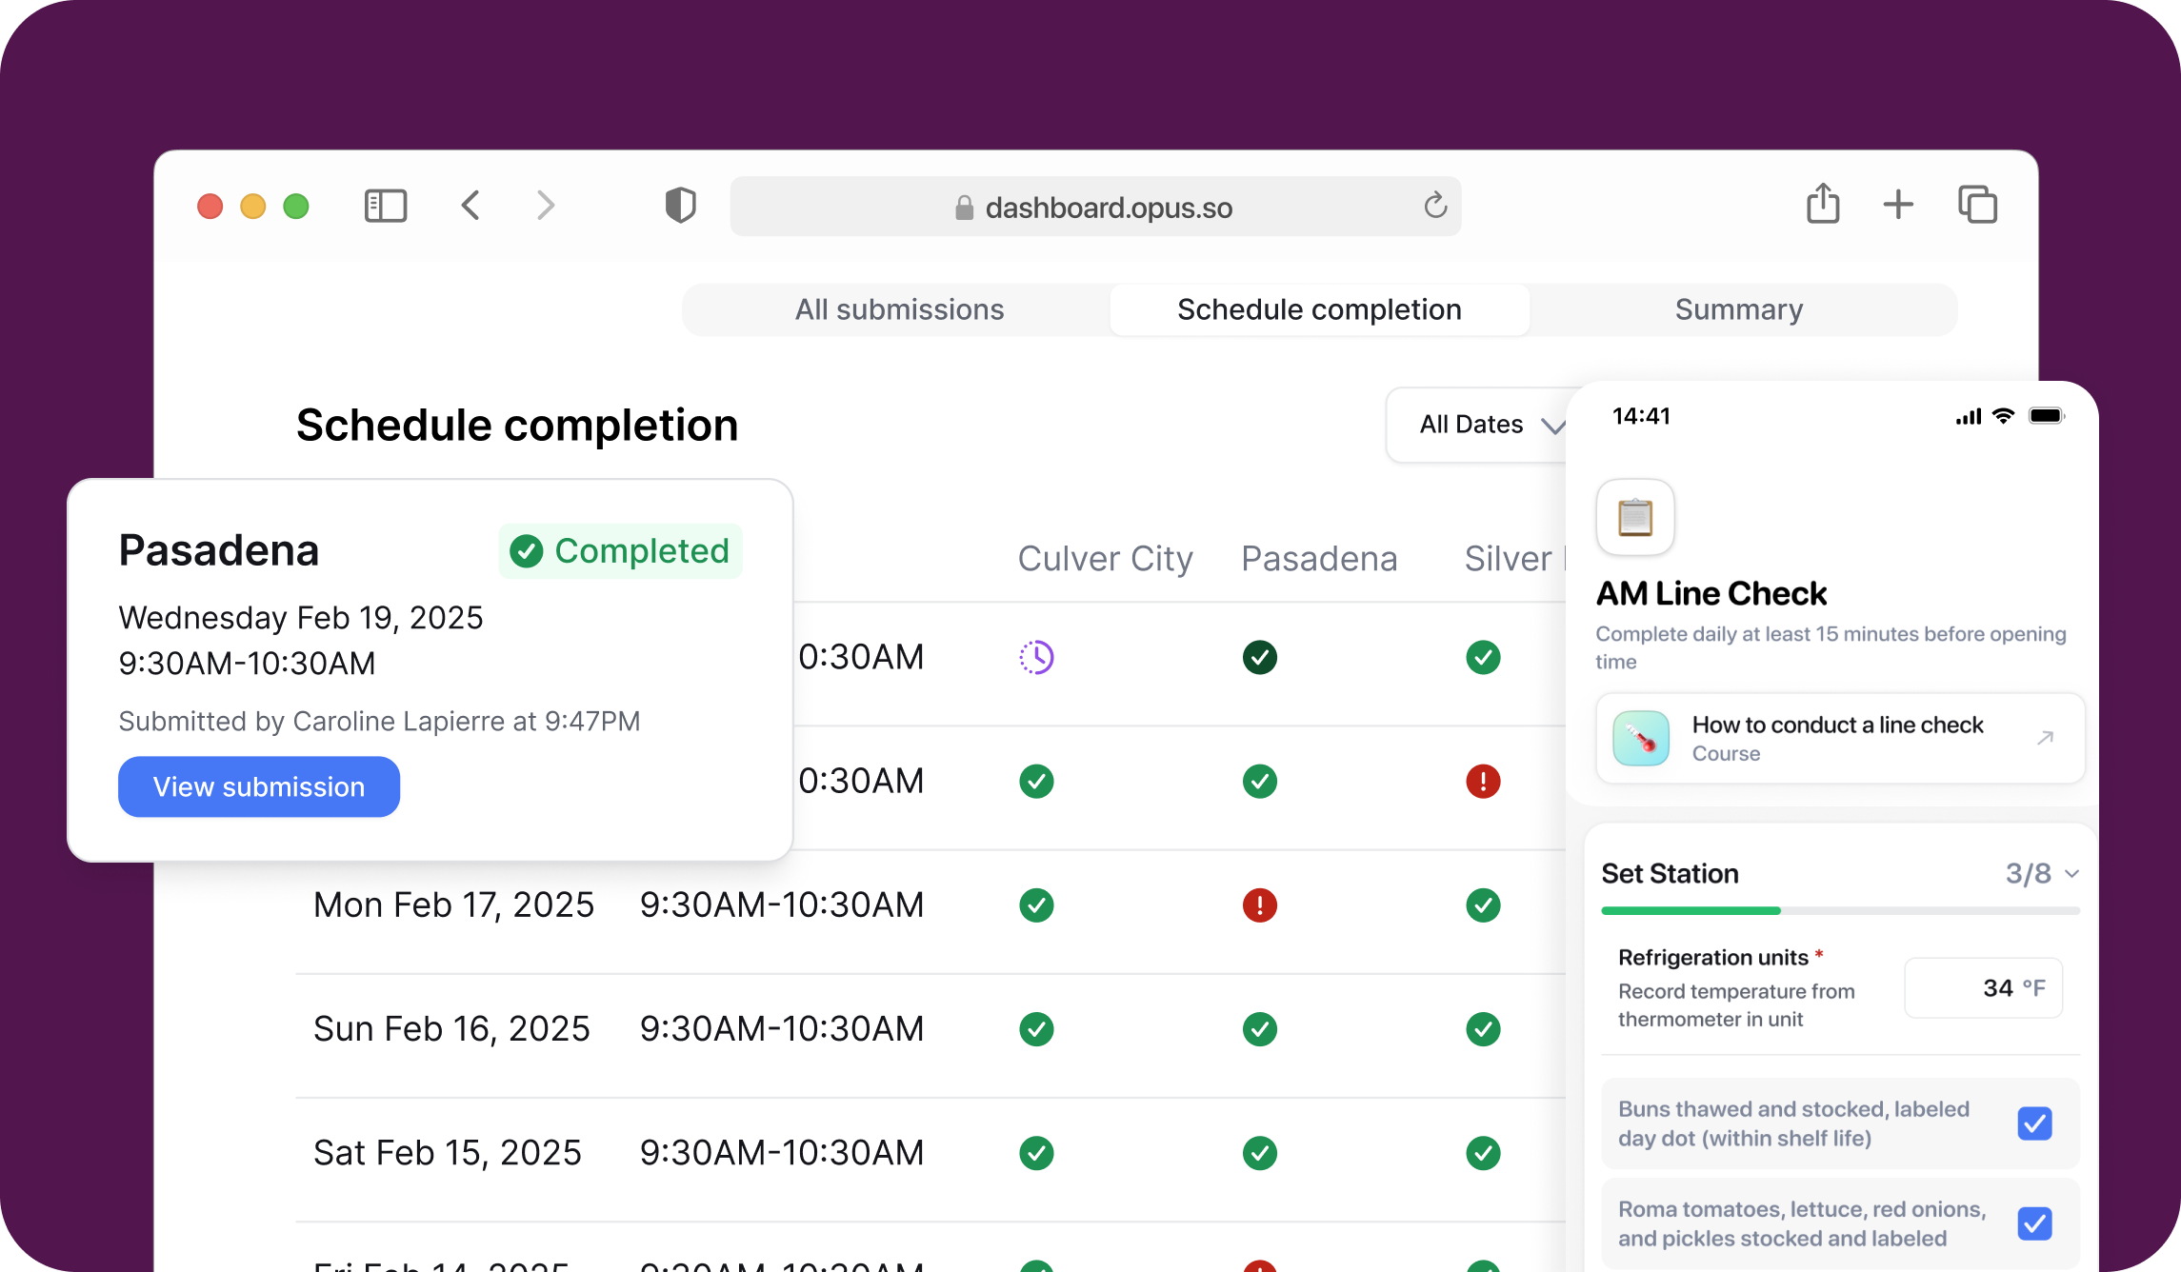
Task: Uncheck the Buns thawed and stocked checkbox
Action: [2034, 1123]
